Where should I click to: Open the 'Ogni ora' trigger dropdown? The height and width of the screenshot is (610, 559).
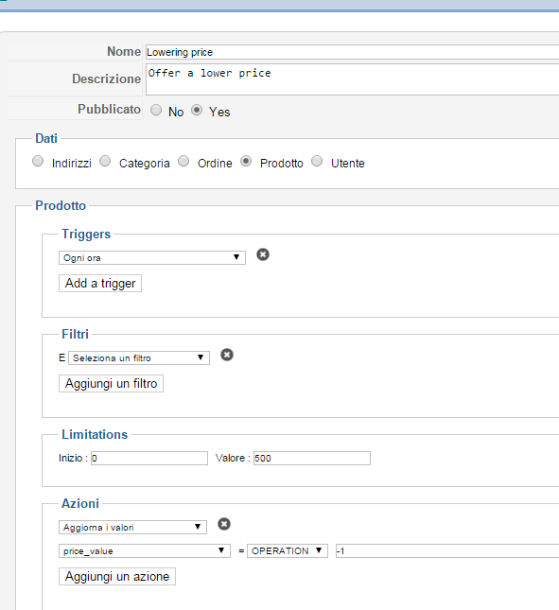152,257
